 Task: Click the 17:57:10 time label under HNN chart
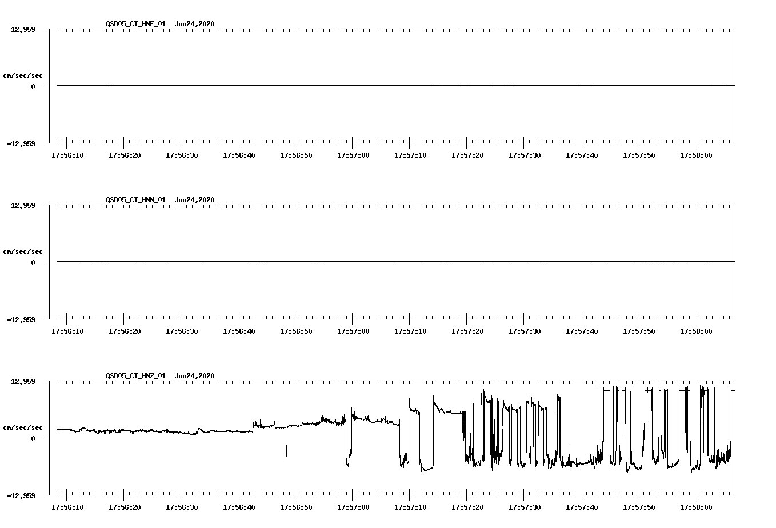(410, 331)
